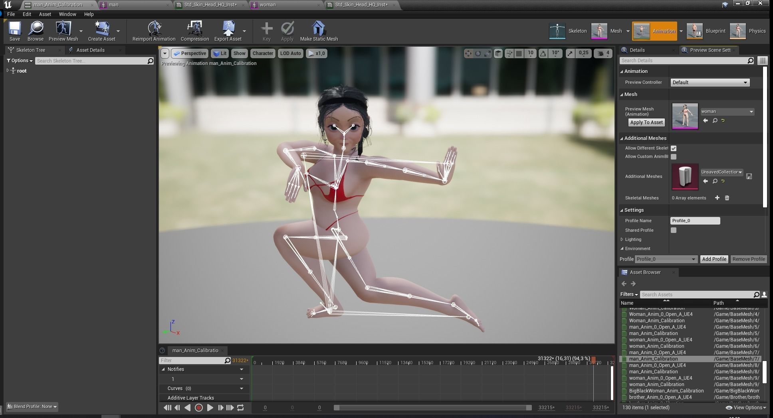
Task: Open the Skeleton Tree Options dropdown
Action: (x=20, y=61)
